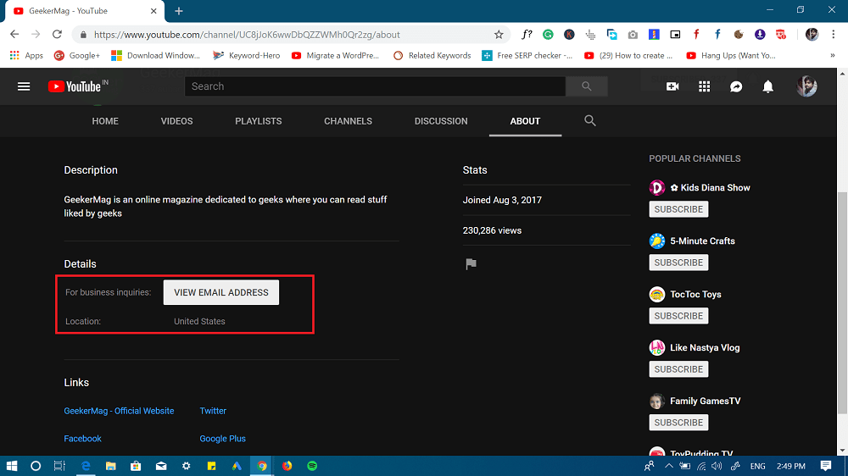The width and height of the screenshot is (848, 476).
Task: Switch to the DISCUSSION tab
Action: click(x=441, y=121)
